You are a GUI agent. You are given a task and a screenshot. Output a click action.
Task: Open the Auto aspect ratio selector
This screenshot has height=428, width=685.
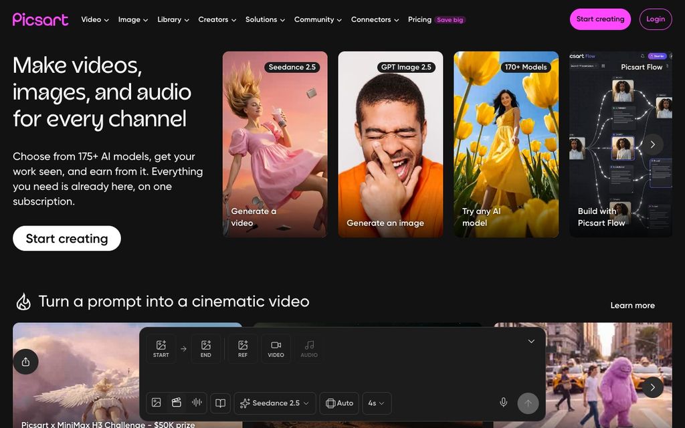339,403
